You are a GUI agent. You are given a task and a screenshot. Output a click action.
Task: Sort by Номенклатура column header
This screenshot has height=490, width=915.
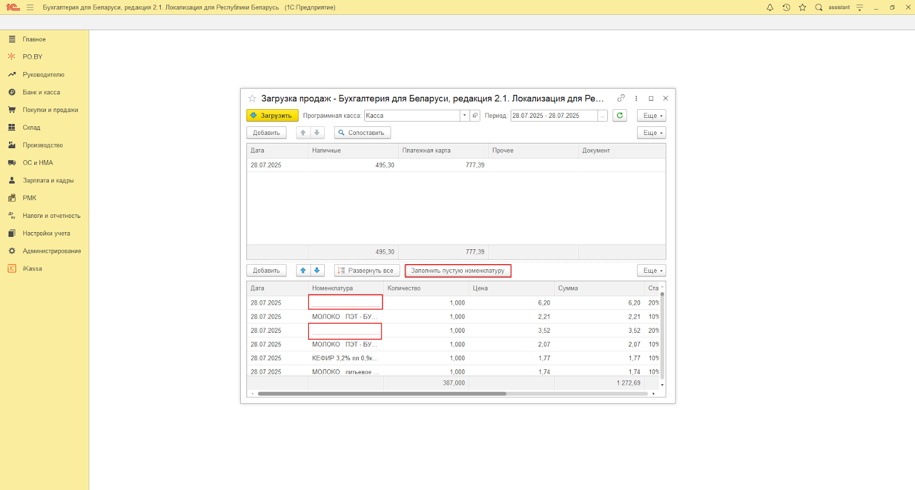pos(345,288)
